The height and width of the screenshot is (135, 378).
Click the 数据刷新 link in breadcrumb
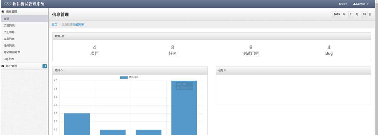coord(79,25)
